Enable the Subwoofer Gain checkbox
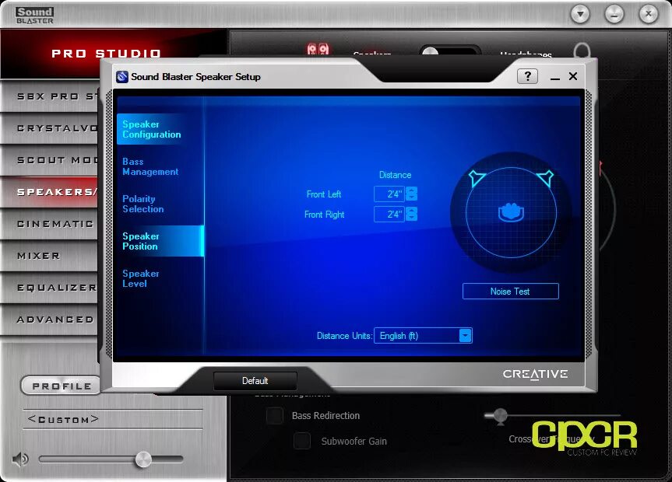Image resolution: width=672 pixels, height=482 pixels. (301, 441)
